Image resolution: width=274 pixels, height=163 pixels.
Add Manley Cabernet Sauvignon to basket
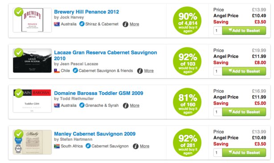[x=244, y=152]
